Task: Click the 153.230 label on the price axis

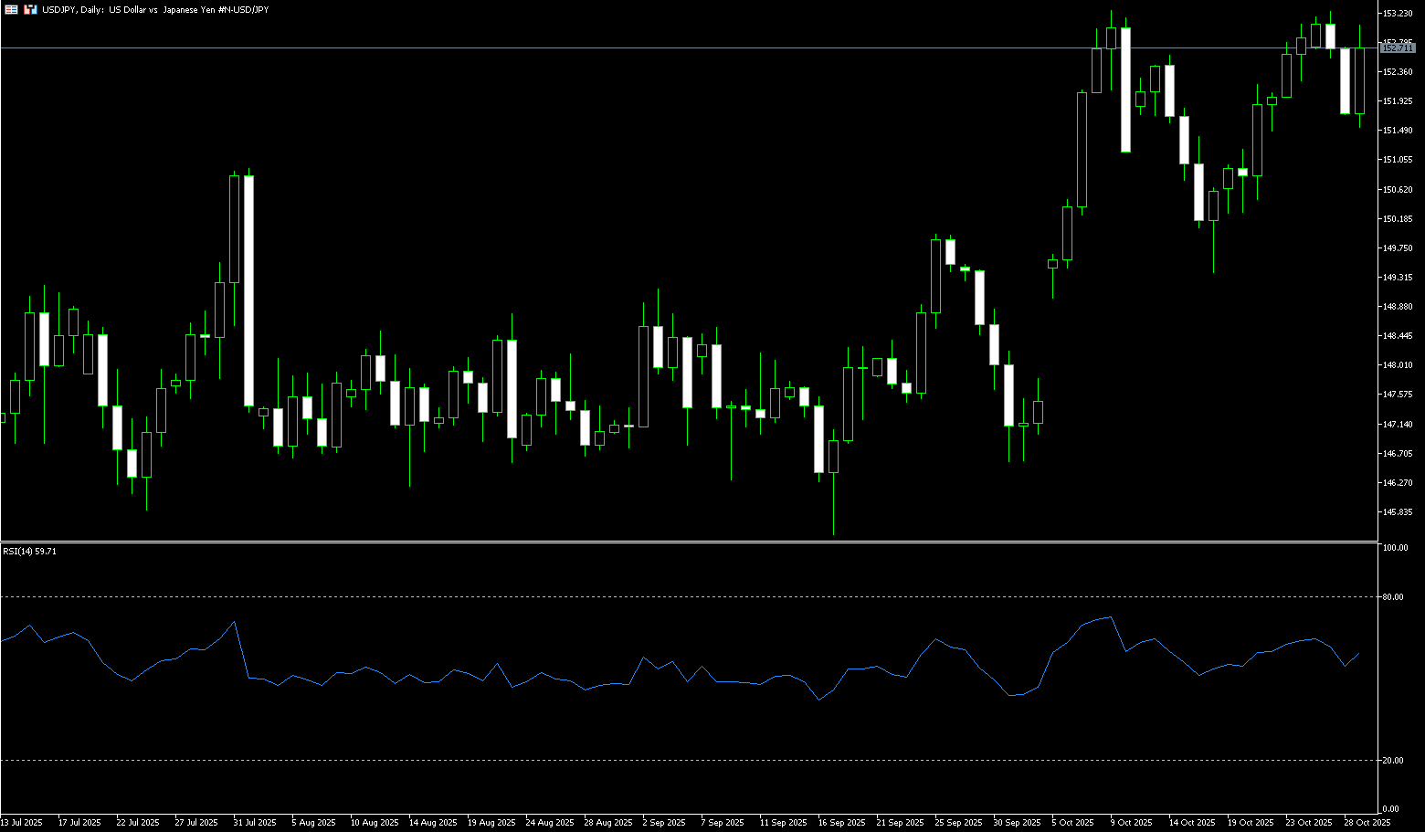Action: (1398, 14)
